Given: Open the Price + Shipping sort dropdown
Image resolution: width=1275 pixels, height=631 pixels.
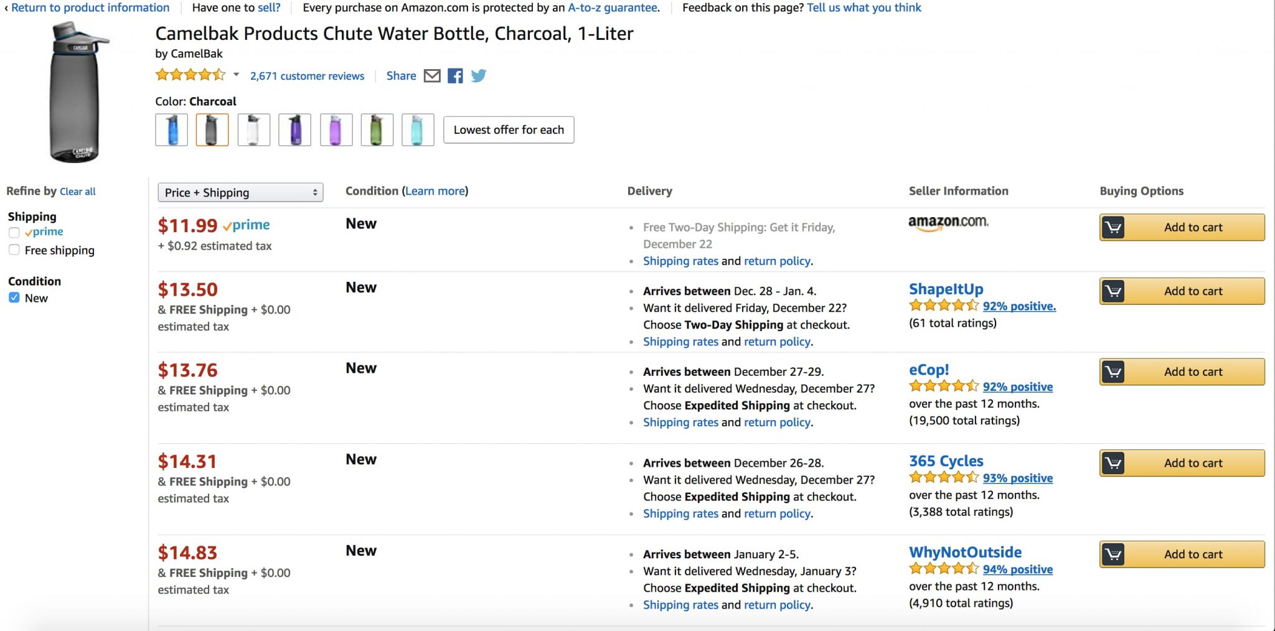Looking at the screenshot, I should (x=240, y=193).
